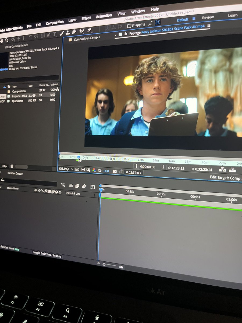Reset exposure in Footage viewer
Screen dimensions: 242x323
(x=99, y=171)
